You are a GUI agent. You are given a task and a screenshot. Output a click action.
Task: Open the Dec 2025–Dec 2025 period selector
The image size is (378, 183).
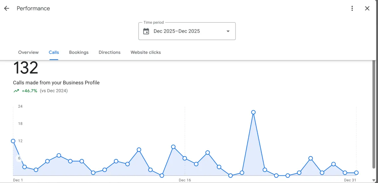click(x=187, y=31)
